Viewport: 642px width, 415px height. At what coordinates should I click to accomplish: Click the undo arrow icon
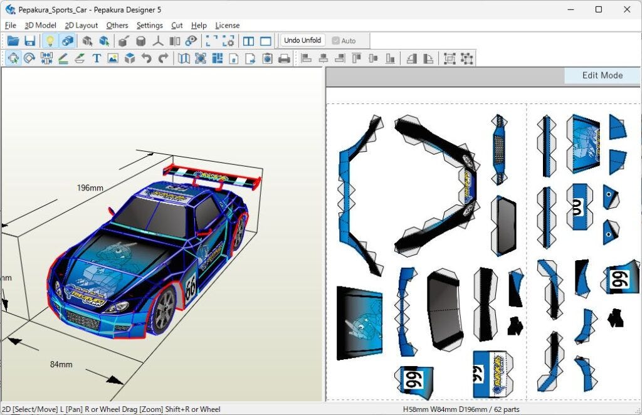click(x=147, y=58)
